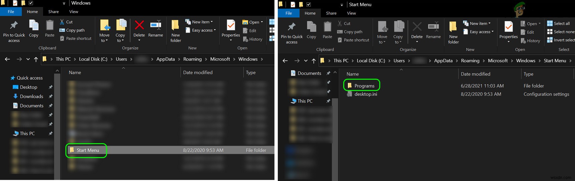Image resolution: width=575 pixels, height=181 pixels.
Task: Select Documents in Start Menu window sidebar
Action: 306,73
